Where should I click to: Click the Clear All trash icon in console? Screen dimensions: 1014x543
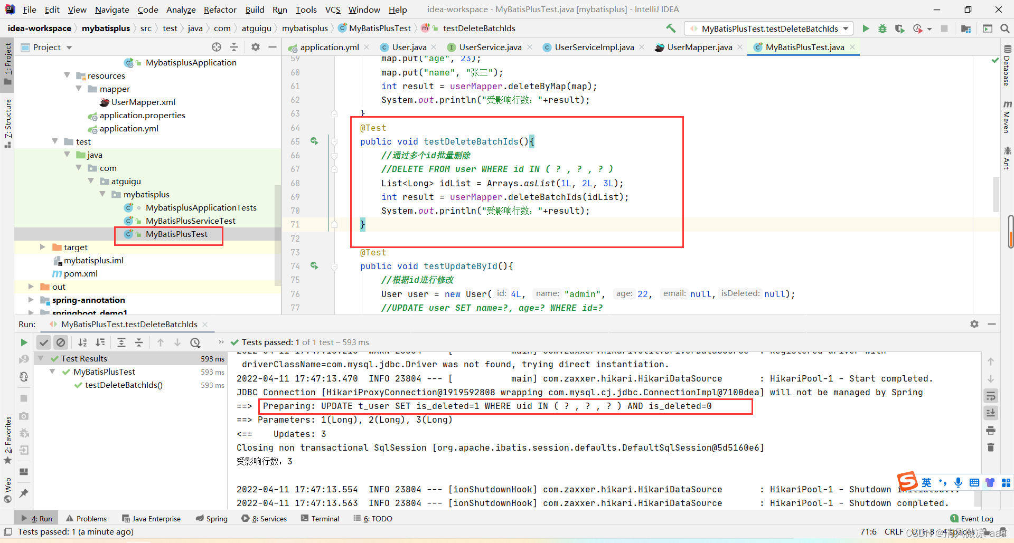tap(991, 447)
